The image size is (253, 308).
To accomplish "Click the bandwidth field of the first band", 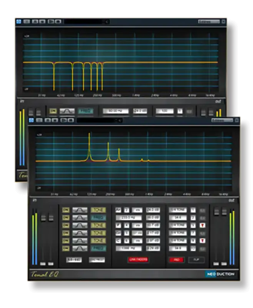I will (178, 210).
